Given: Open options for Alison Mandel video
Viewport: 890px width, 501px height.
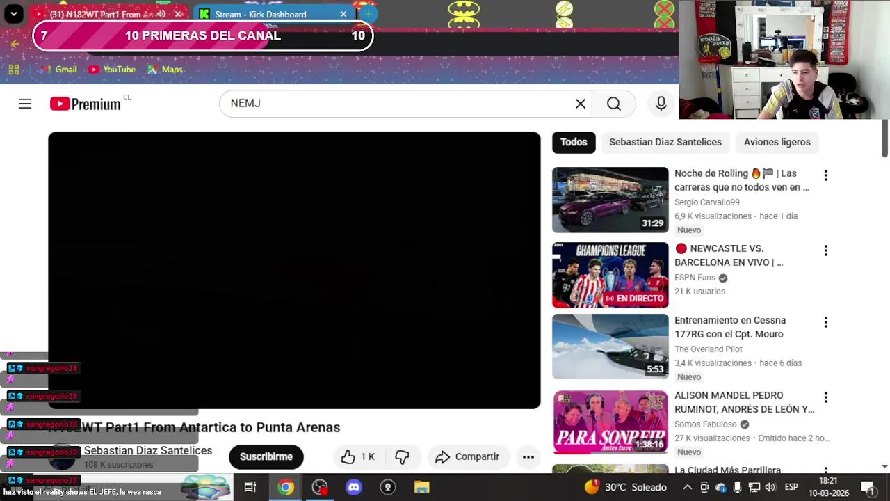Looking at the screenshot, I should coord(825,397).
